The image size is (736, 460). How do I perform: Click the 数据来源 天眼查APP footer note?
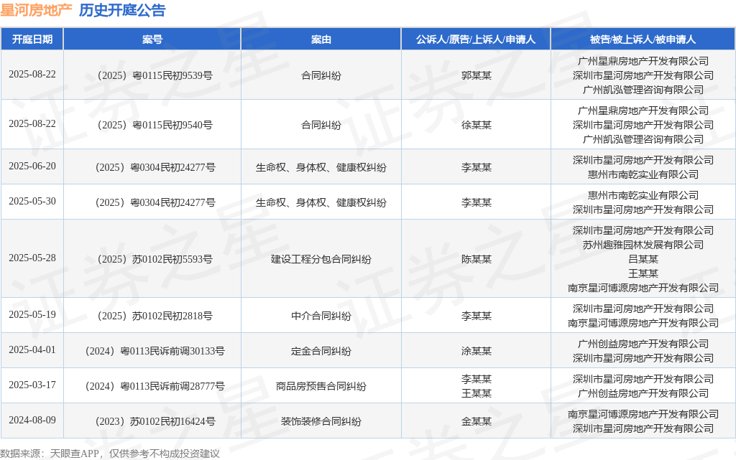coord(110,454)
